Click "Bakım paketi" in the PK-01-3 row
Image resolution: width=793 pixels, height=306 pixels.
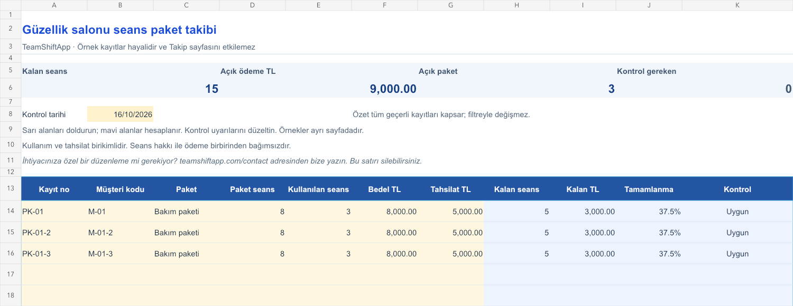tap(177, 254)
